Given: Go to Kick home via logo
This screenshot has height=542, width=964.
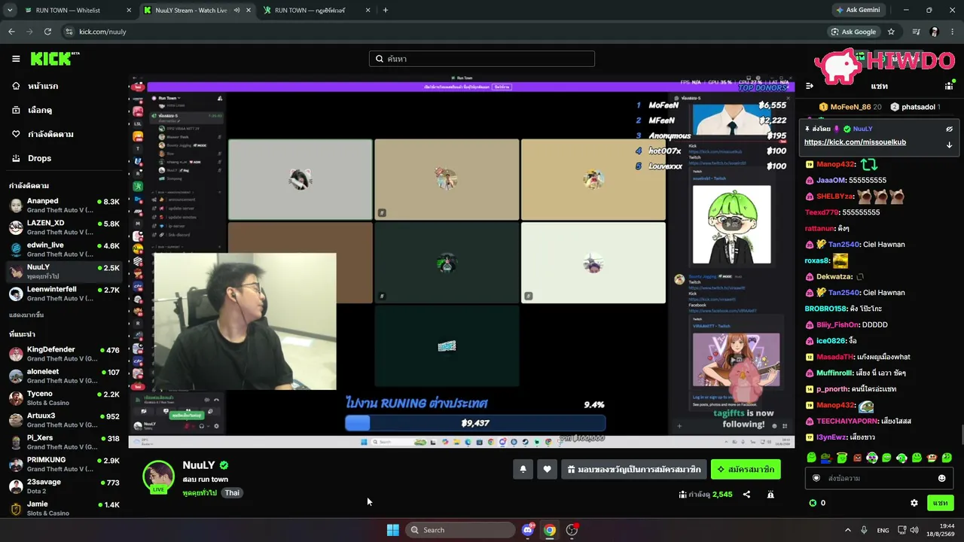Looking at the screenshot, I should [x=55, y=59].
